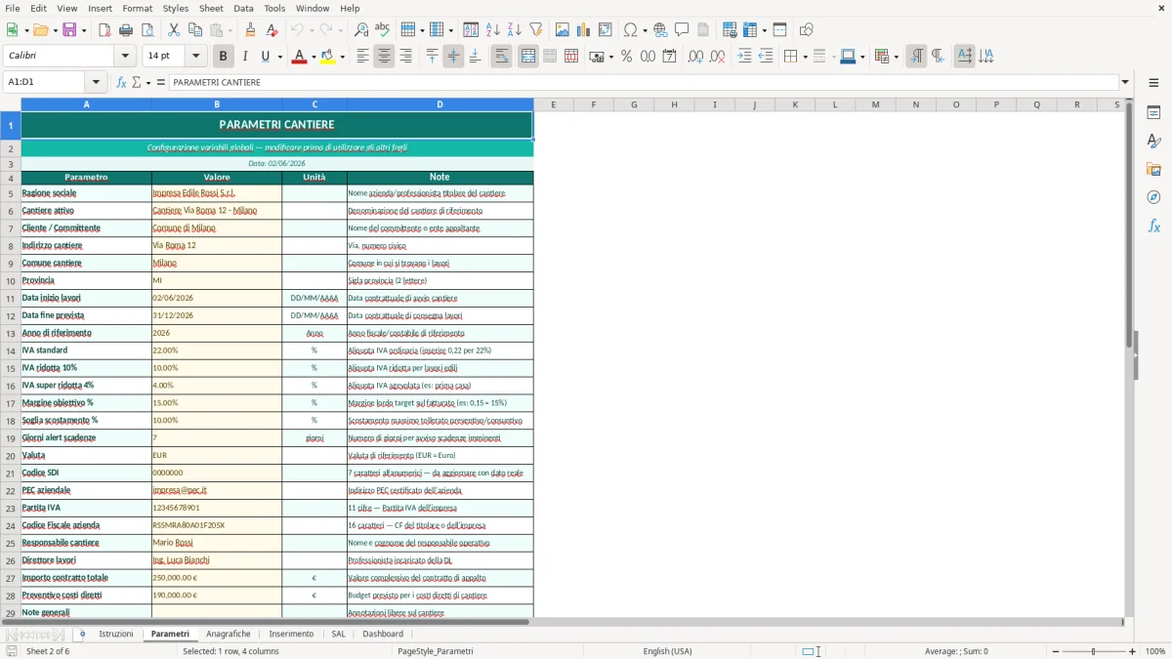
Task: Open the sidebar Navigator panel
Action: (1153, 197)
